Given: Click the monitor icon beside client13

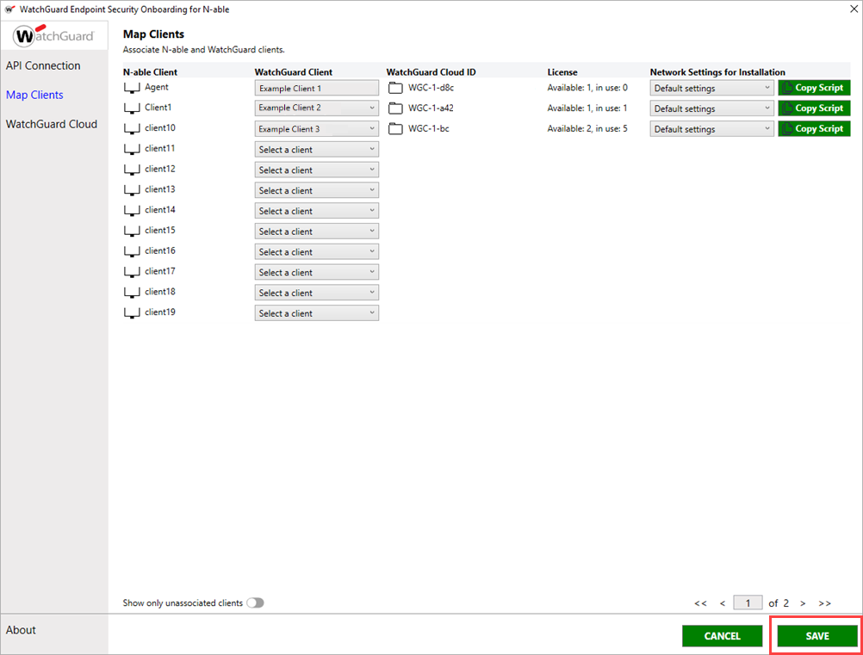Looking at the screenshot, I should click(132, 189).
